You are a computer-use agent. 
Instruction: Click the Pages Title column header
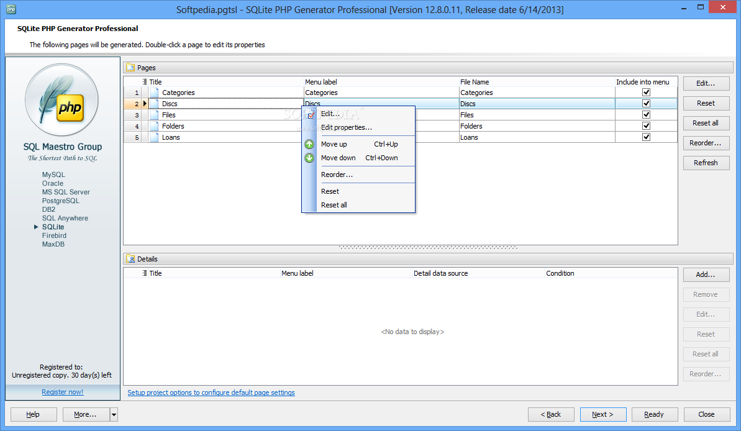tap(226, 82)
